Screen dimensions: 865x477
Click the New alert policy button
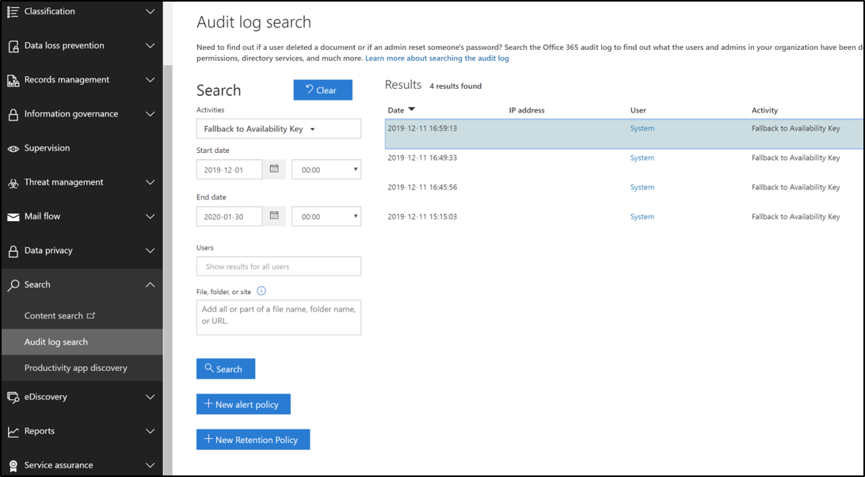coord(243,404)
